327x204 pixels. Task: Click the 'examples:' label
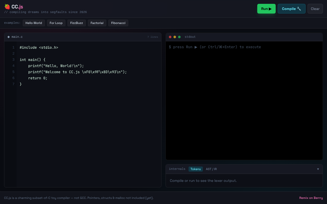click(x=12, y=23)
